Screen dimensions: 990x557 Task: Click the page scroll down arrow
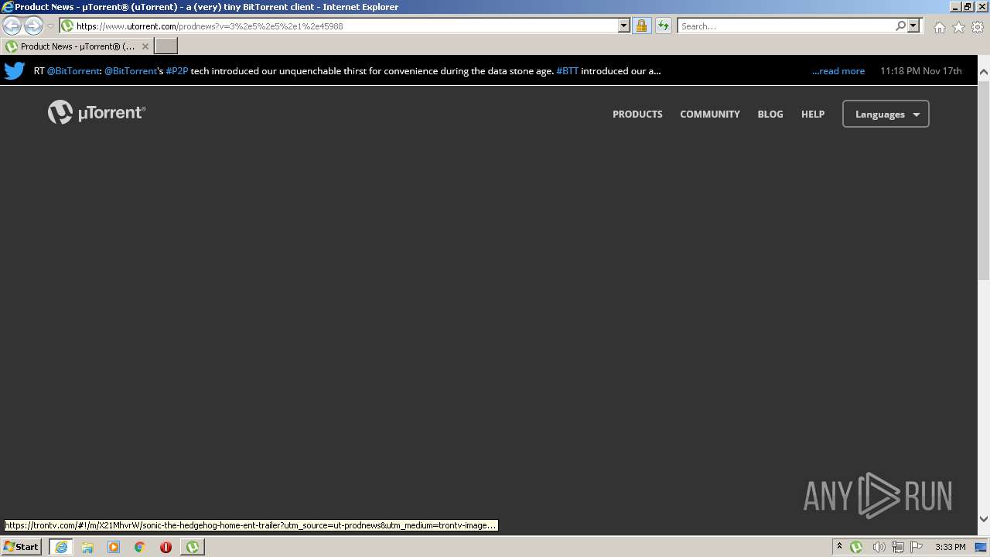pos(984,519)
